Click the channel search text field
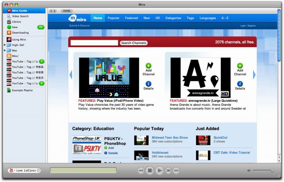Image resolution: width=284 pixels, height=182 pixels. coord(94,43)
